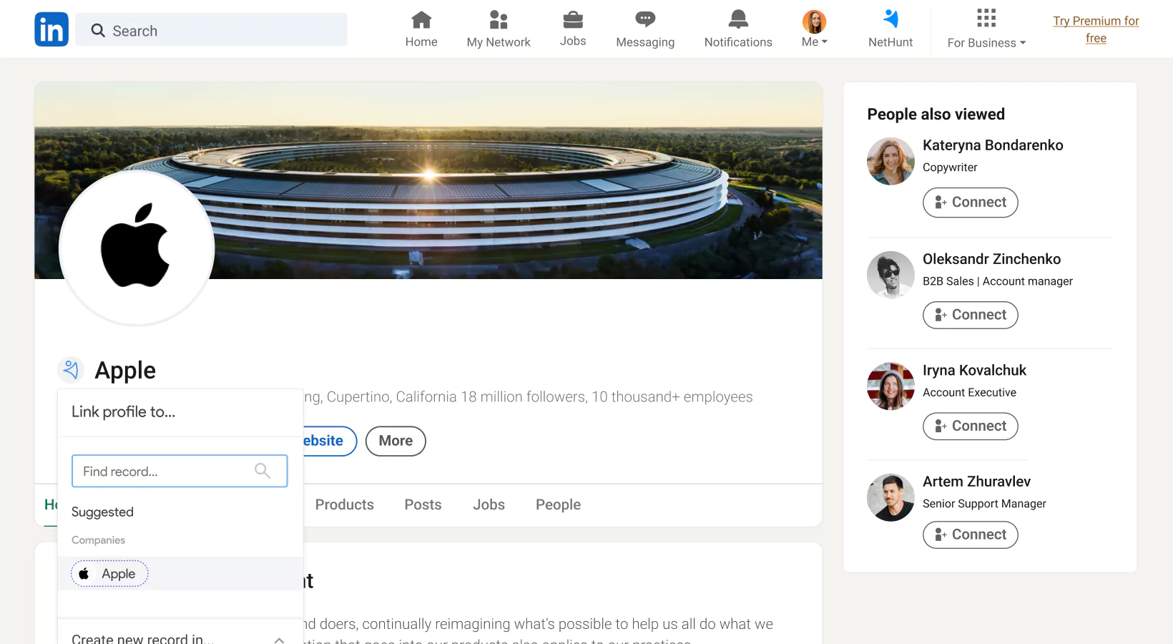Click the NetHunt icon beside Apple name
1173x644 pixels.
(71, 370)
